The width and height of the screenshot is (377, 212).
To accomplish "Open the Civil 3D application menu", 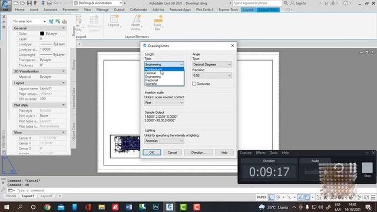I will [5, 5].
